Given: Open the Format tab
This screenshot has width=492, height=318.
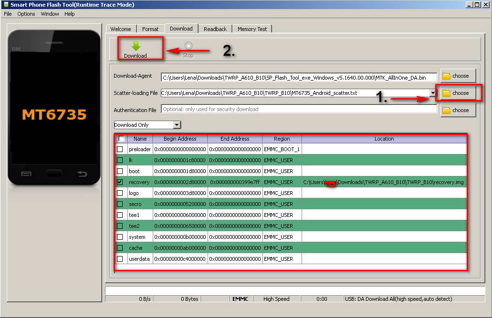Looking at the screenshot, I should pyautogui.click(x=150, y=29).
